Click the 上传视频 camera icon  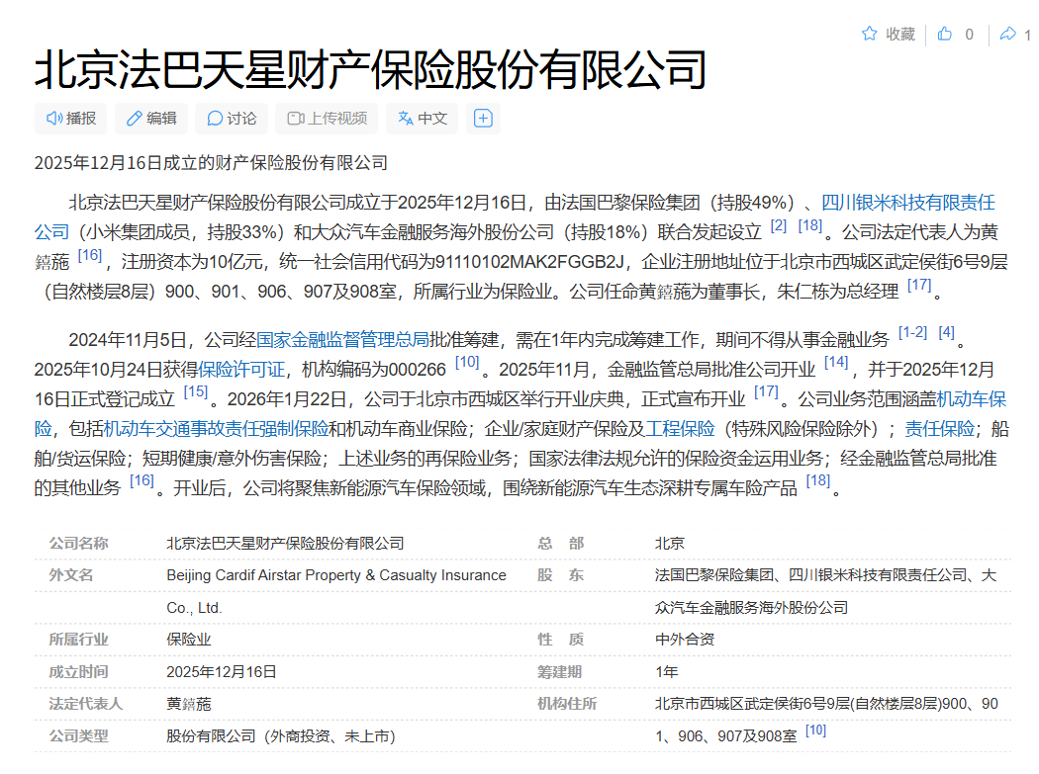click(293, 119)
